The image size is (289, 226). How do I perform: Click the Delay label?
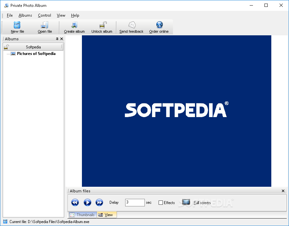[114, 202]
